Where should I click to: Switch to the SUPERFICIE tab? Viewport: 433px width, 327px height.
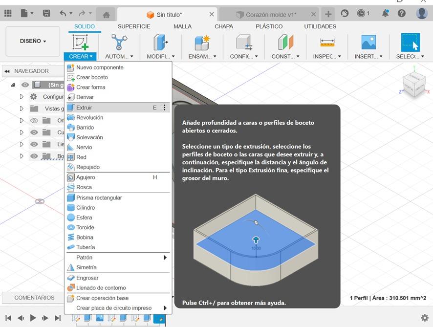pyautogui.click(x=134, y=26)
